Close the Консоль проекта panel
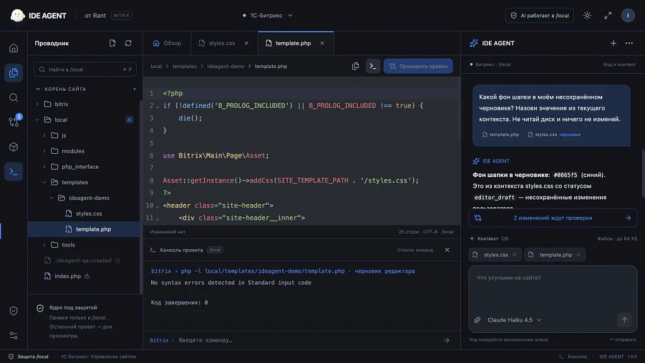 tap(447, 250)
